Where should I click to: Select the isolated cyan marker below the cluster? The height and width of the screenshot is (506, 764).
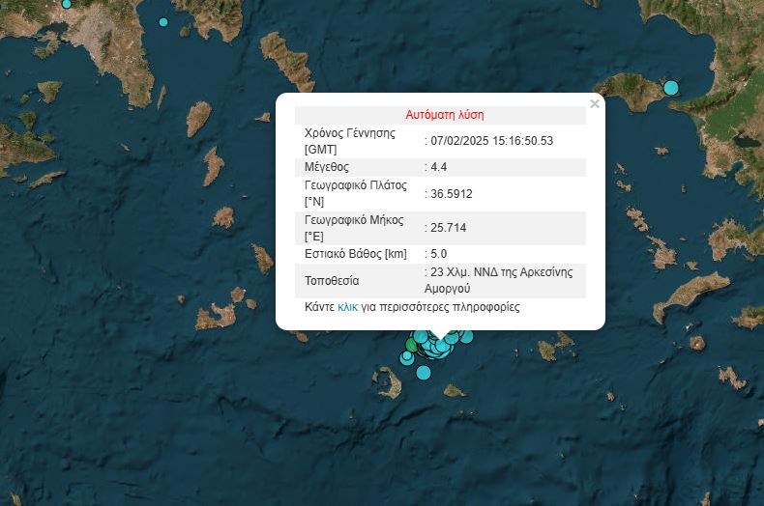coord(424,373)
